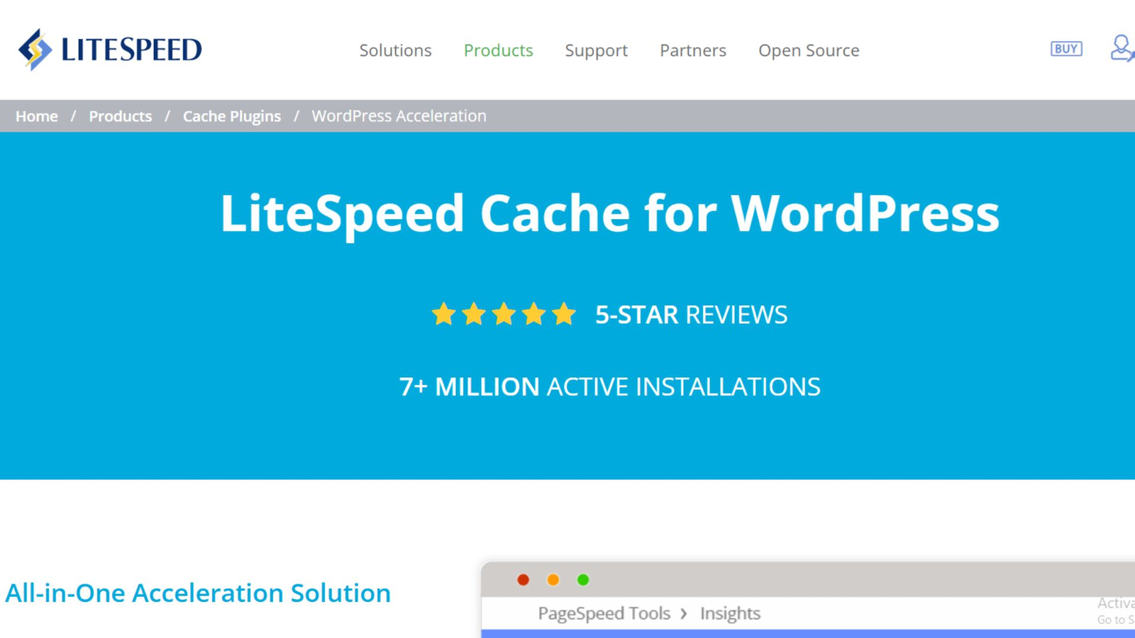The height and width of the screenshot is (638, 1135).
Task: Click the Insights link in the mockup
Action: [x=729, y=613]
